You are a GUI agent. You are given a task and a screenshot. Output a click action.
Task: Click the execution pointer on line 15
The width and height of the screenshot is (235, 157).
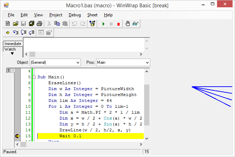(x=17, y=136)
